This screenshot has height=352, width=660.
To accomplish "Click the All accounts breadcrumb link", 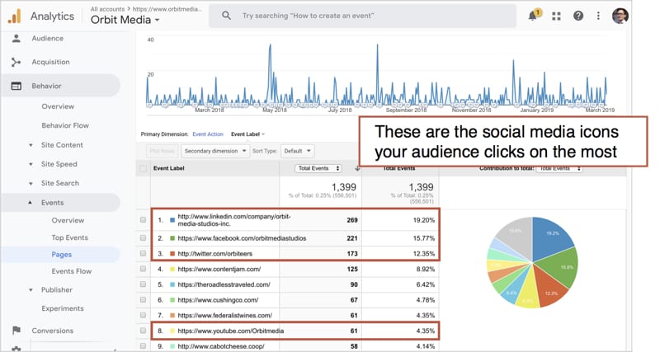I will (x=107, y=9).
